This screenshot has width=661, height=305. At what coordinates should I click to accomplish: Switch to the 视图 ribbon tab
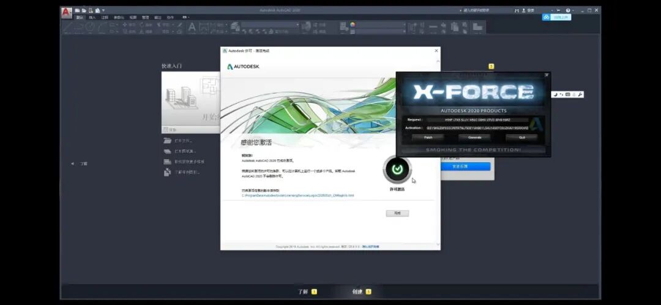(133, 18)
